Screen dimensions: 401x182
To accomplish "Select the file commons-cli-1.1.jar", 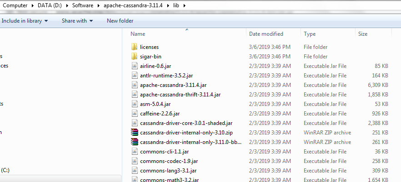I will pyautogui.click(x=165, y=152).
